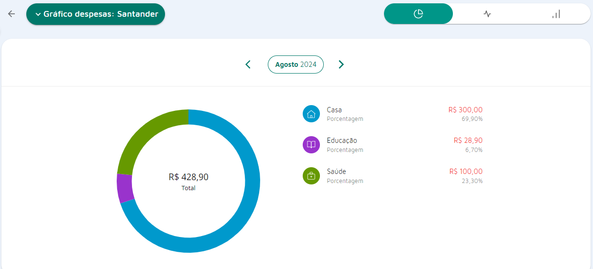The image size is (593, 269).
Task: Select the Educação category label
Action: 341,140
